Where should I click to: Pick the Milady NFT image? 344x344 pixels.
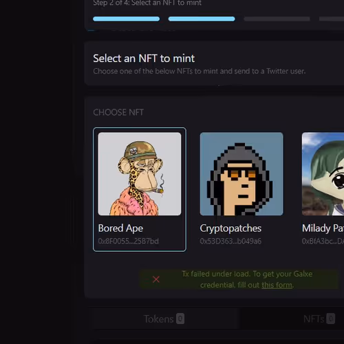pyautogui.click(x=323, y=174)
